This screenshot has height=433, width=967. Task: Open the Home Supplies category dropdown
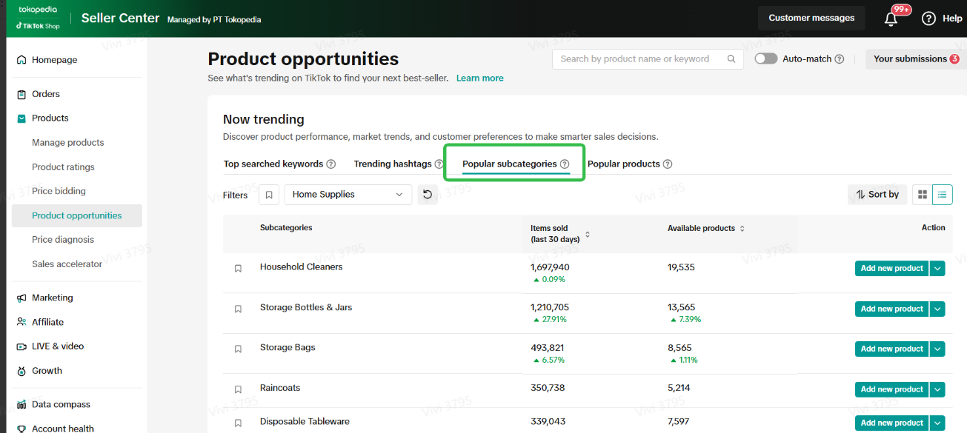[348, 195]
